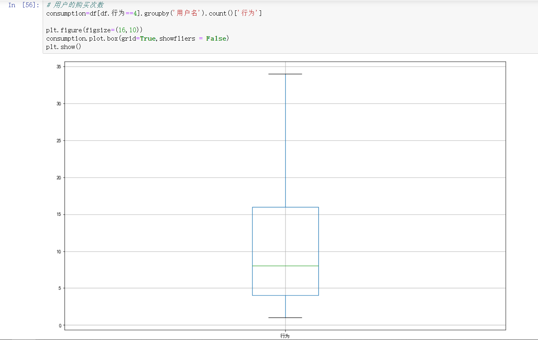Click the y-axis tick label 0
The height and width of the screenshot is (340, 538).
60,325
